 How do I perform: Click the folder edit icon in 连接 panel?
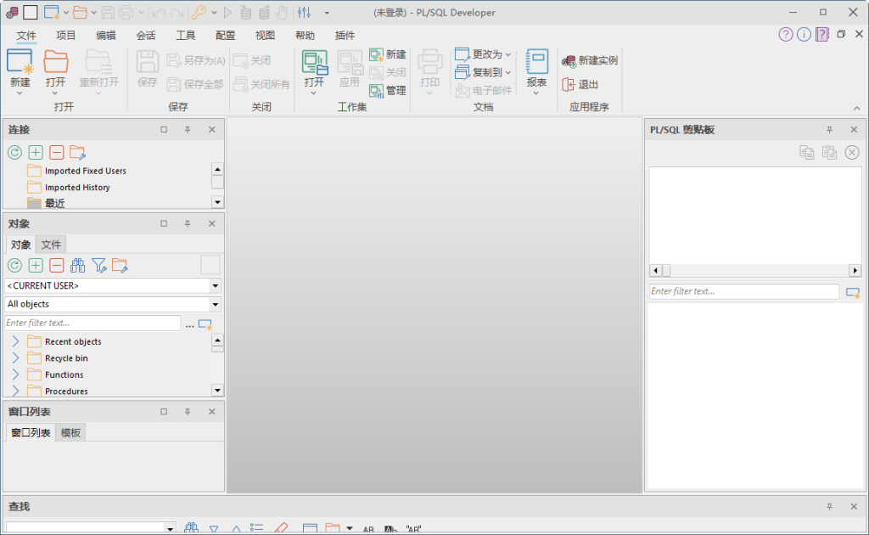[x=77, y=152]
